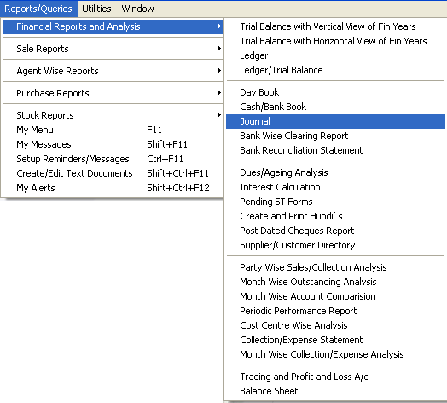Open the Utilities menu
The image size is (447, 403).
(x=96, y=9)
